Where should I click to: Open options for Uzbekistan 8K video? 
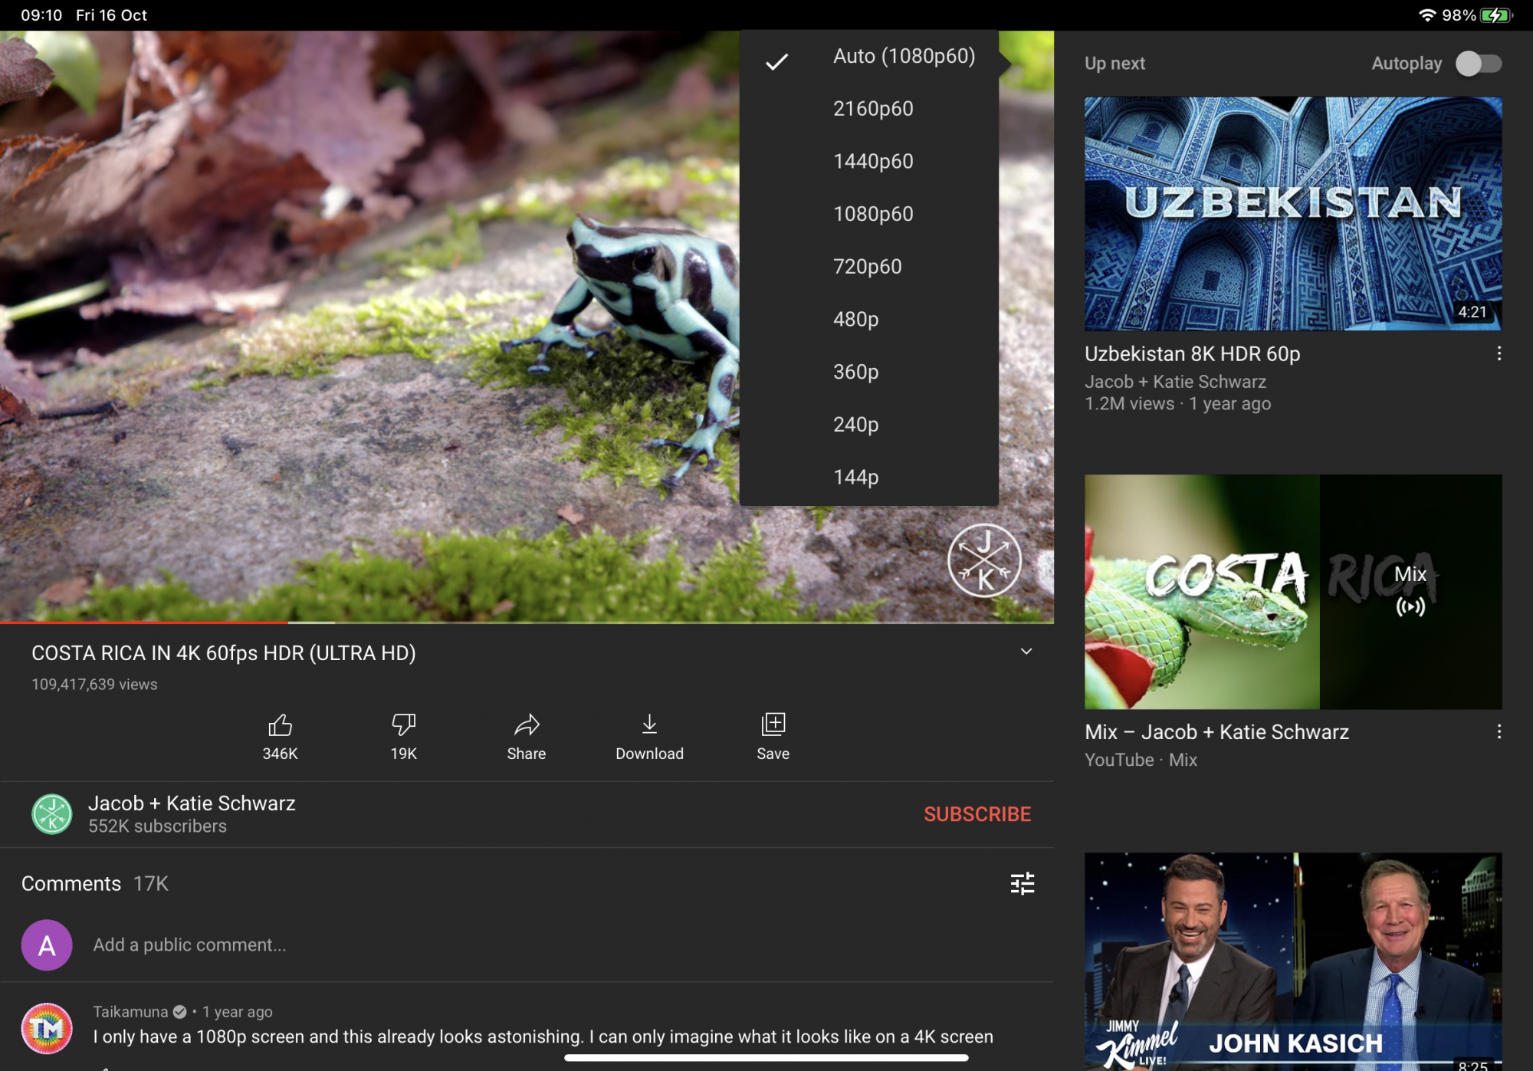coord(1499,353)
